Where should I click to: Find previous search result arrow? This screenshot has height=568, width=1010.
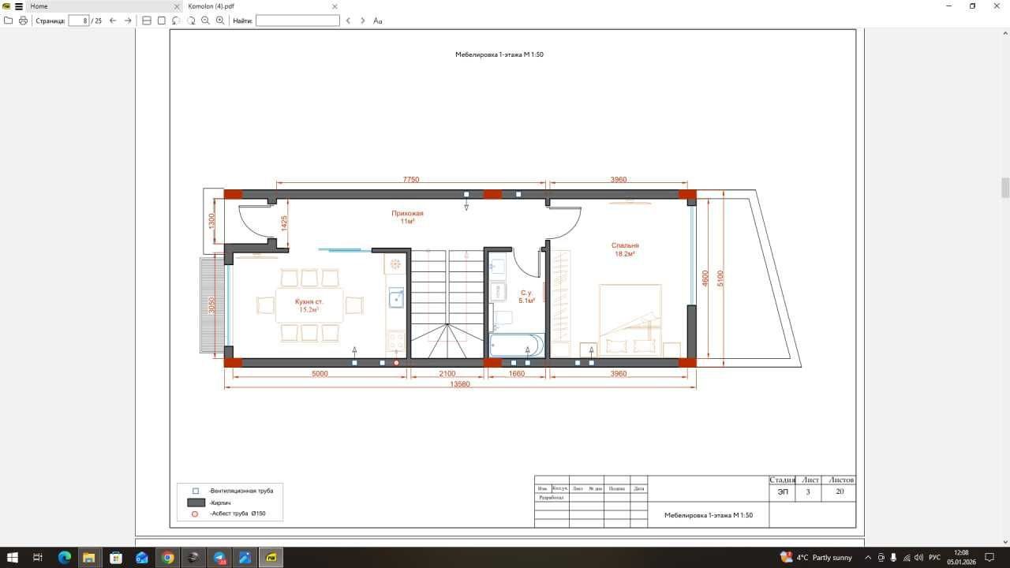349,21
